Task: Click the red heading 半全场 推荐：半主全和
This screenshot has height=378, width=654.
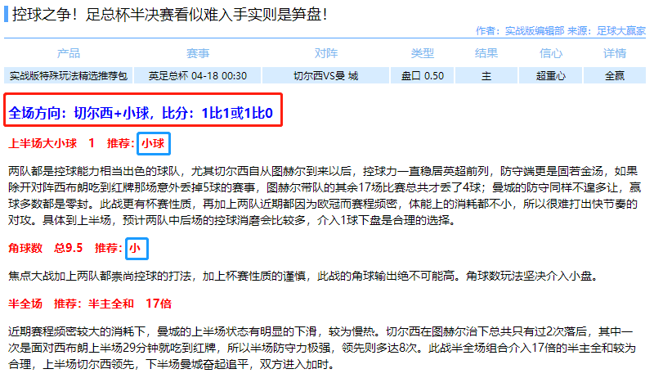Action: coord(90,304)
